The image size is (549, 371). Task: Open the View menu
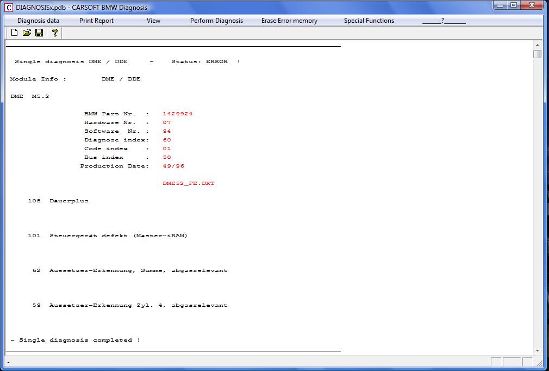pyautogui.click(x=153, y=21)
